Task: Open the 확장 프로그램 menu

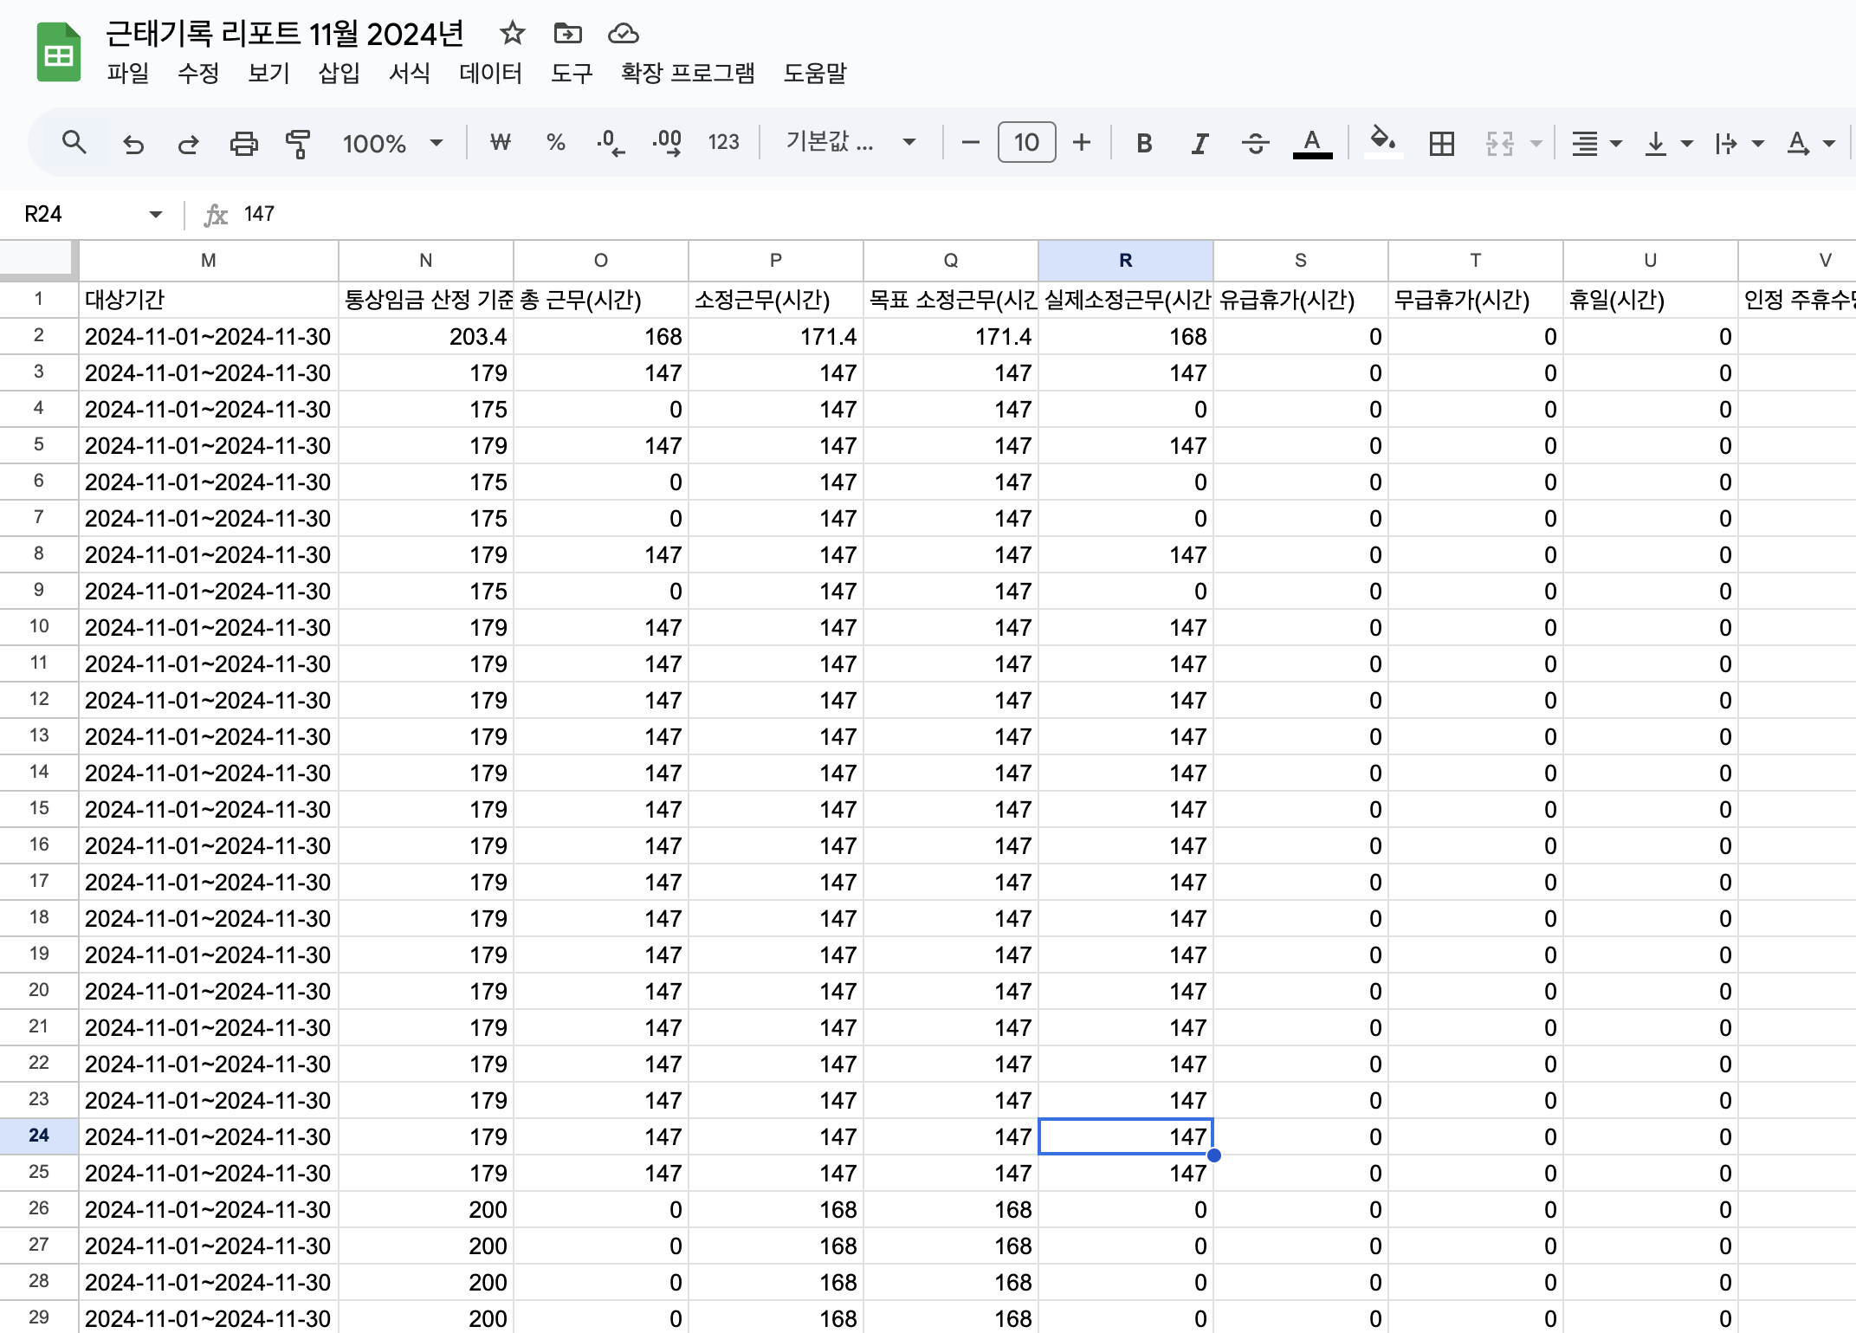Action: pos(688,74)
